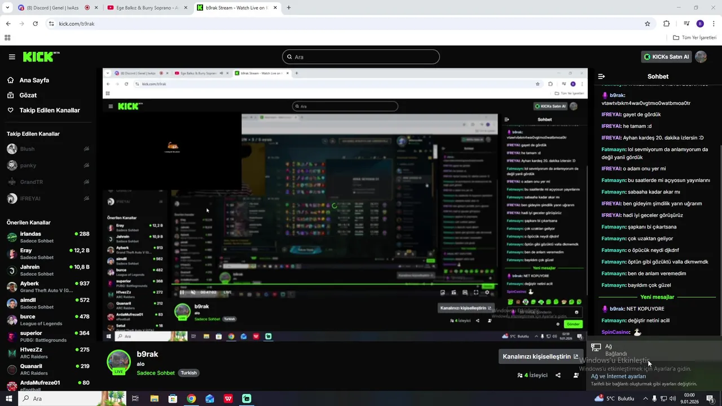Click Kanalınızı kişiselleştirin button

pos(540,356)
